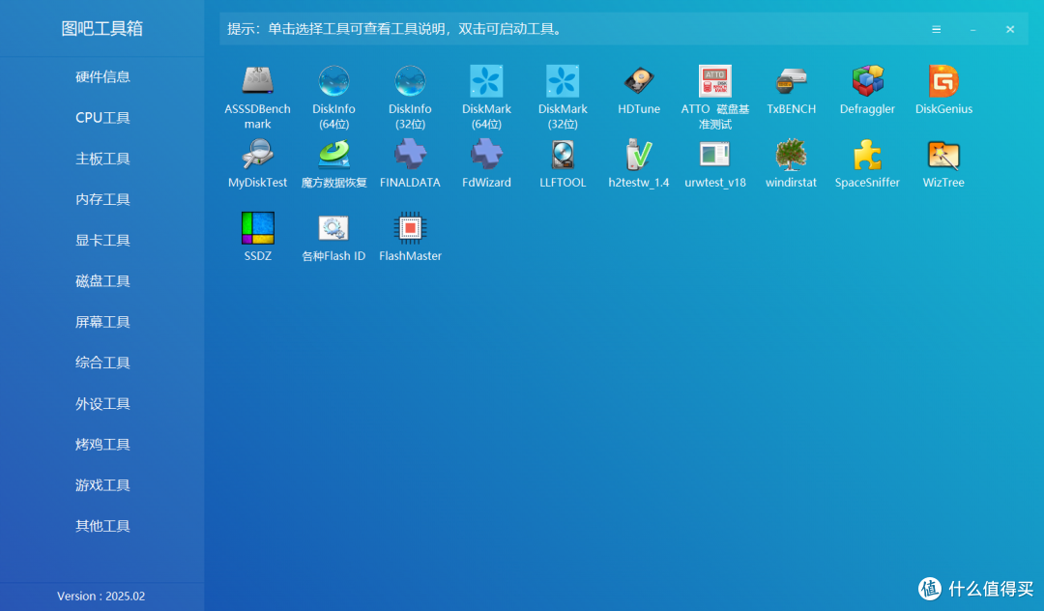This screenshot has width=1044, height=611.
Task: Select the FlashMaster chip icon
Action: pos(410,227)
